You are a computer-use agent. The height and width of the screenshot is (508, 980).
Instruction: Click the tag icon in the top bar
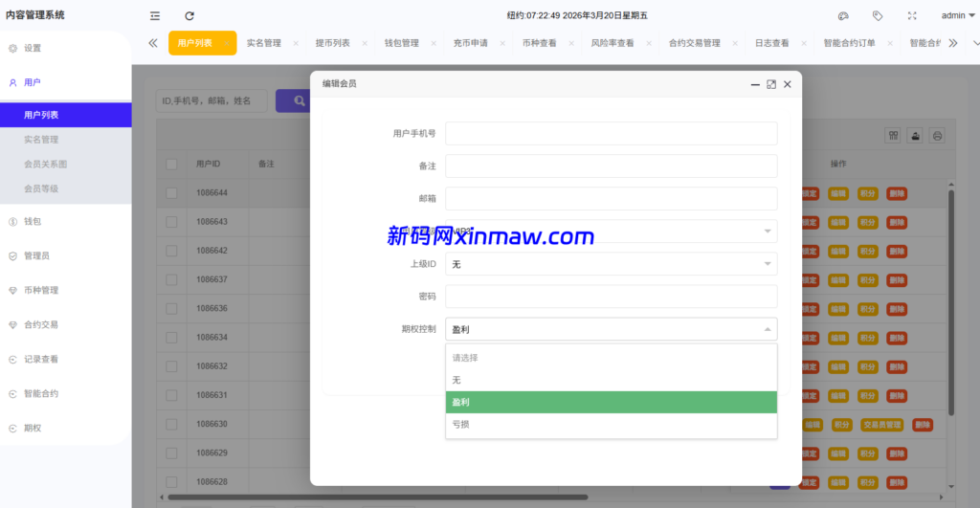coord(878,15)
